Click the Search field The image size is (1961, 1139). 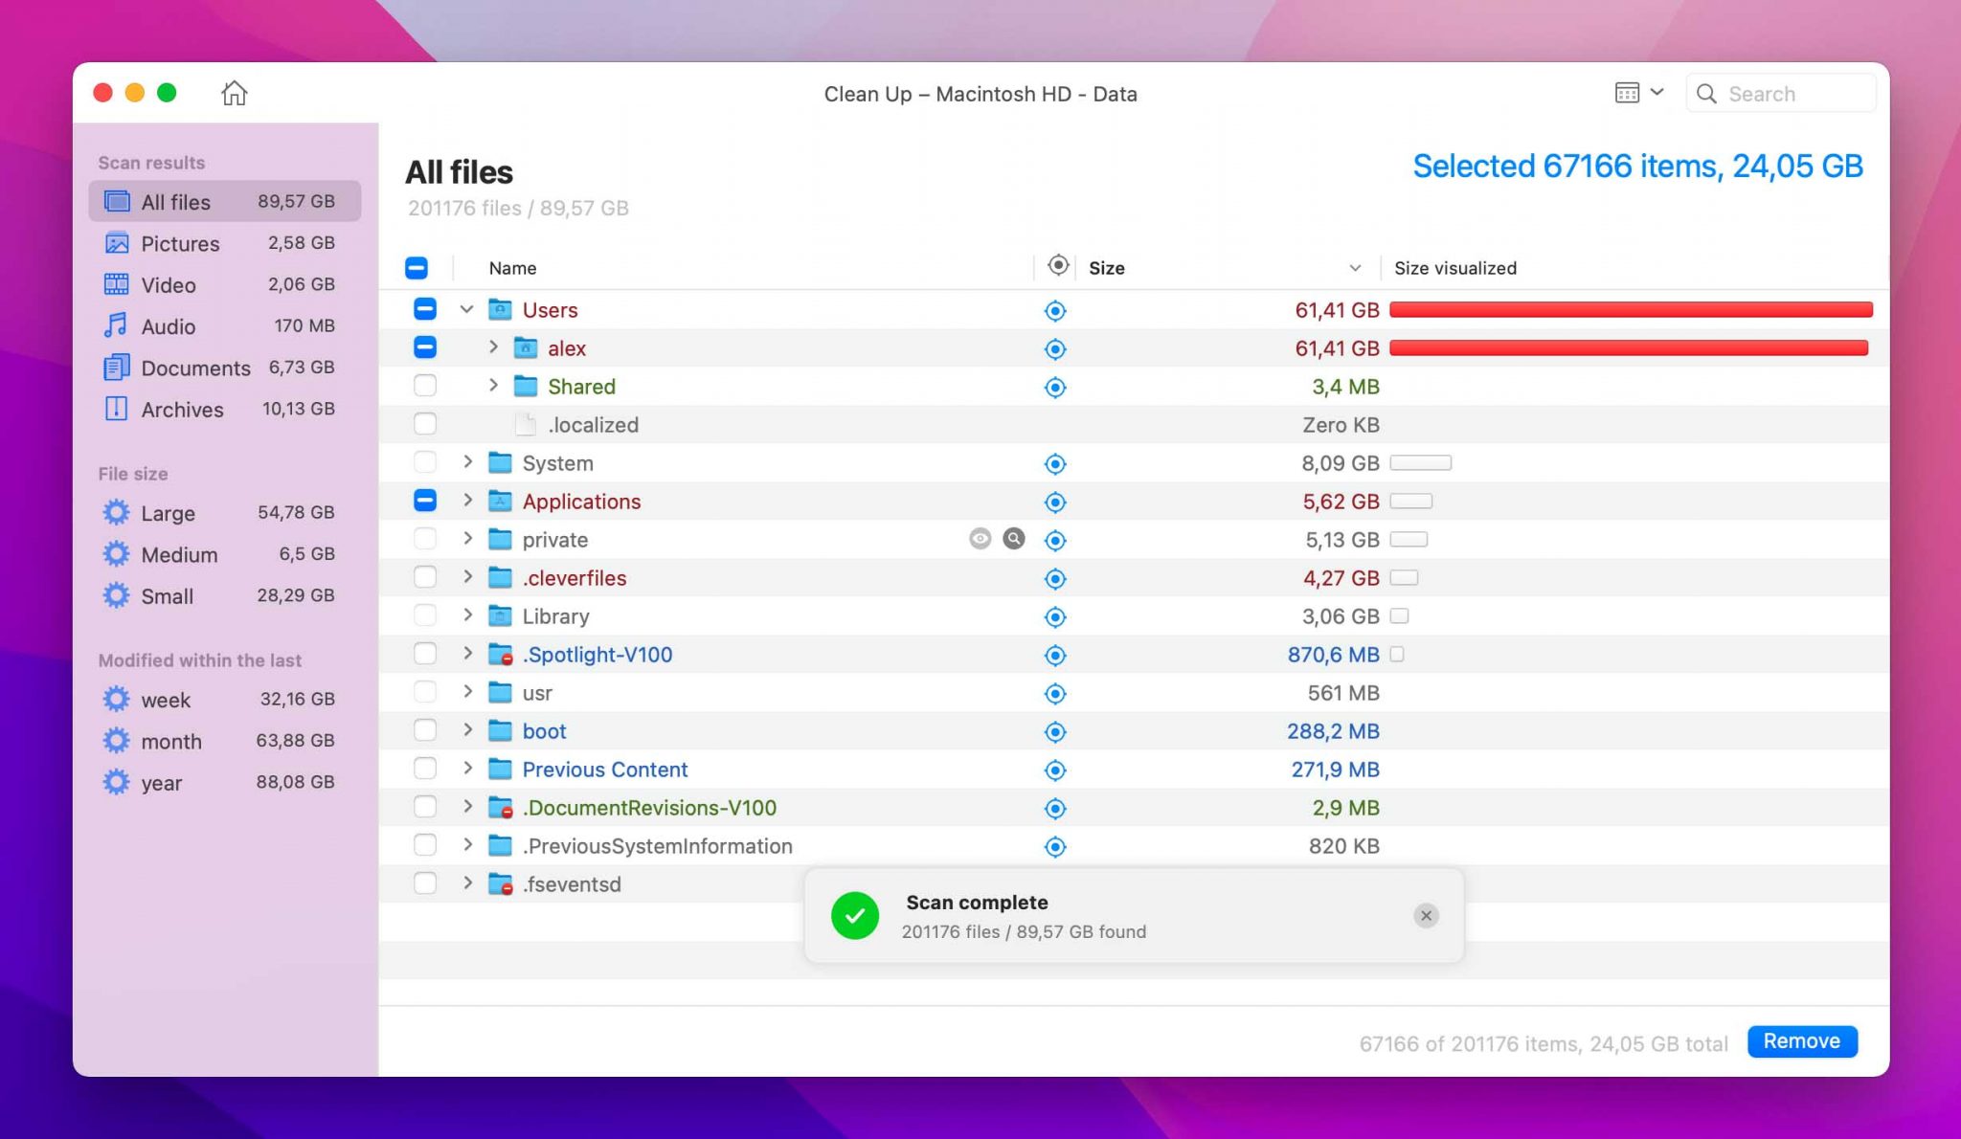pos(1780,93)
